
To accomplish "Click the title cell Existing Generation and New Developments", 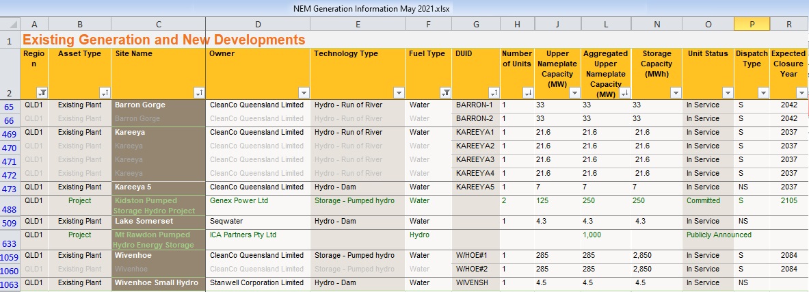I will pos(164,39).
